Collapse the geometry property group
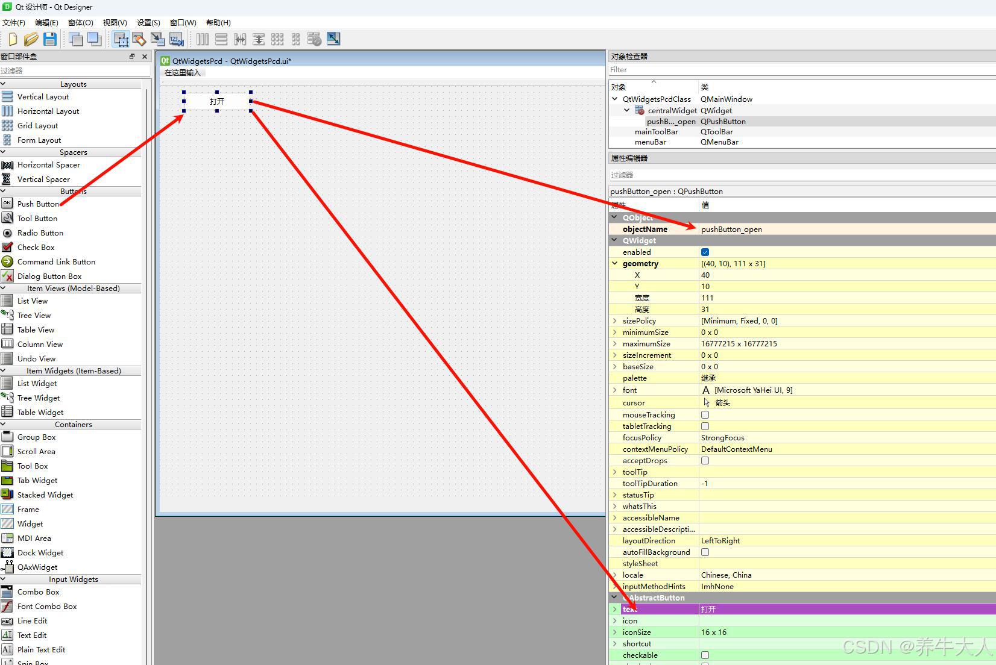 [x=615, y=263]
